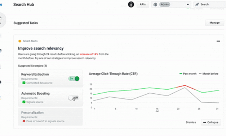Open the Admin user dropdown
Image resolution: width=226 pixels, height=136 pixels.
[x=171, y=4]
